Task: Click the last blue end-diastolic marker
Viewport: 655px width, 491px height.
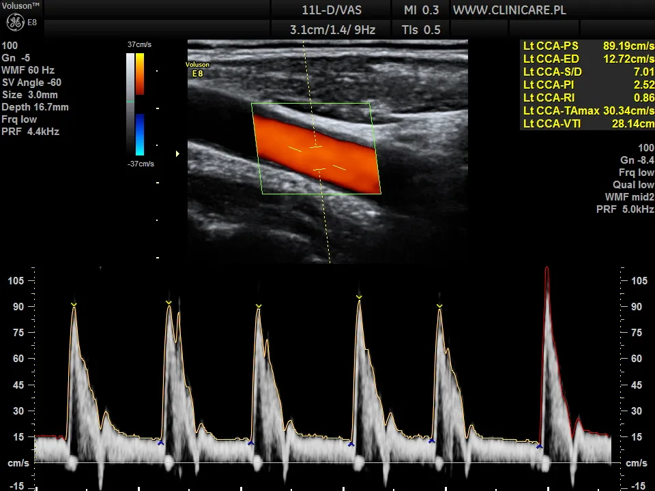Action: coord(539,447)
